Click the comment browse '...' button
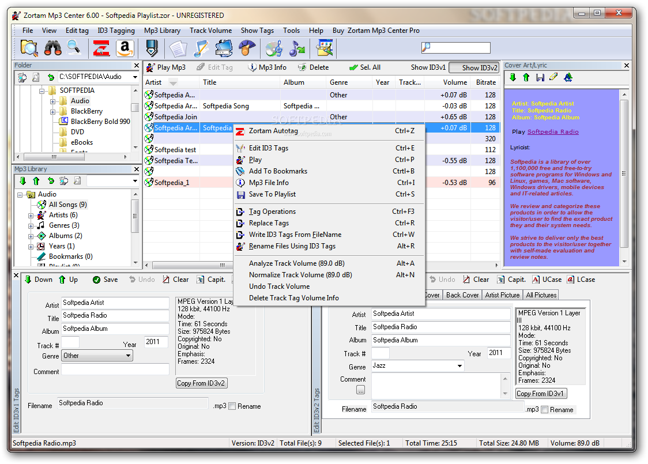Screen dimensions: 648x464 [x=360, y=390]
